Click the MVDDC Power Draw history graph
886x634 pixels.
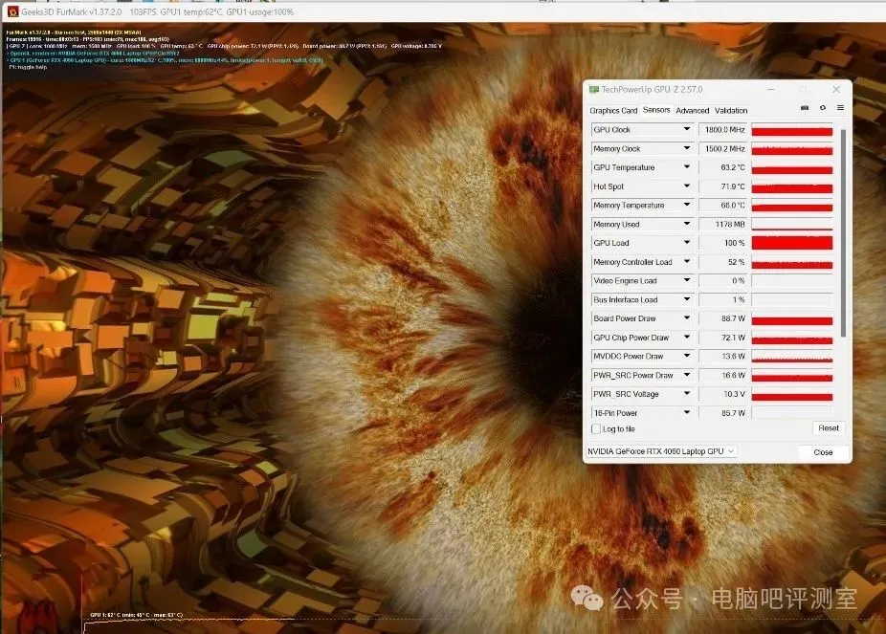[791, 357]
